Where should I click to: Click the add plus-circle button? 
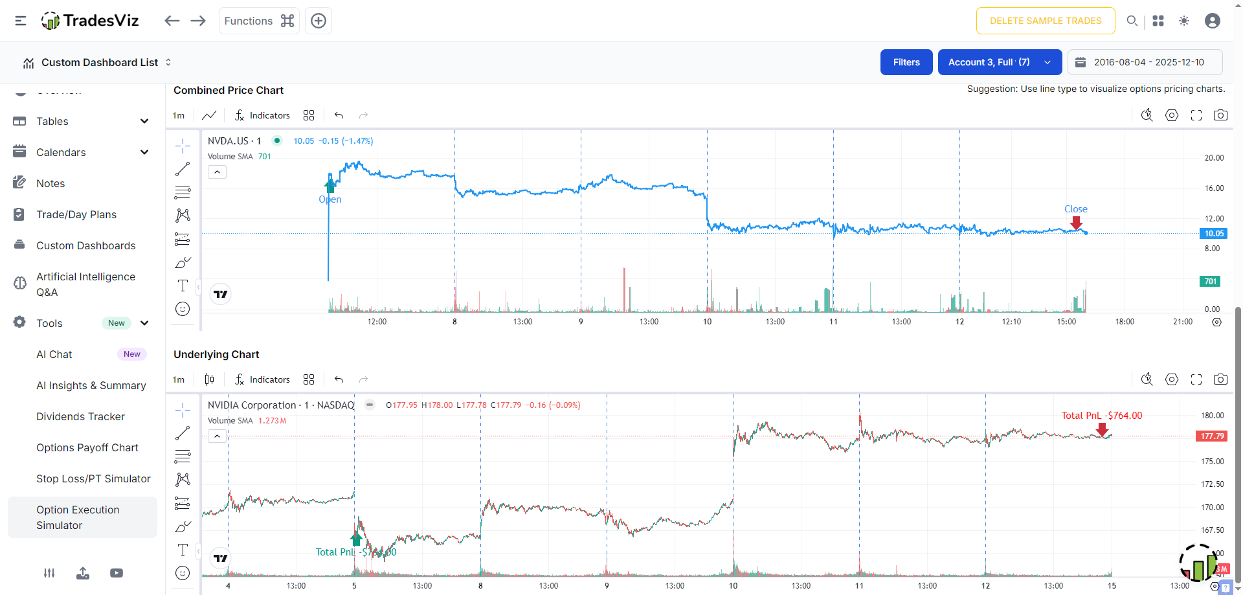(x=319, y=21)
